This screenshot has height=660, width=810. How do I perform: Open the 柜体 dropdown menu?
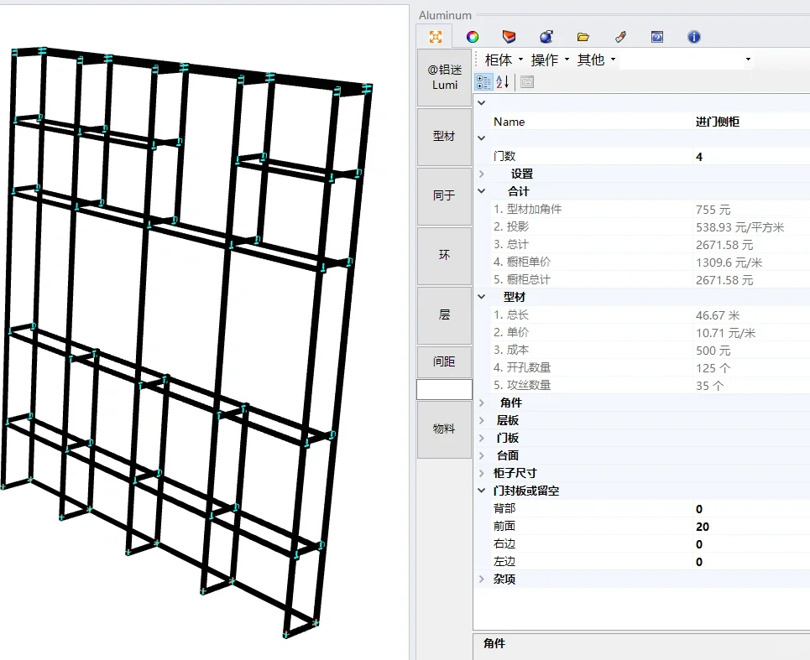pos(504,60)
